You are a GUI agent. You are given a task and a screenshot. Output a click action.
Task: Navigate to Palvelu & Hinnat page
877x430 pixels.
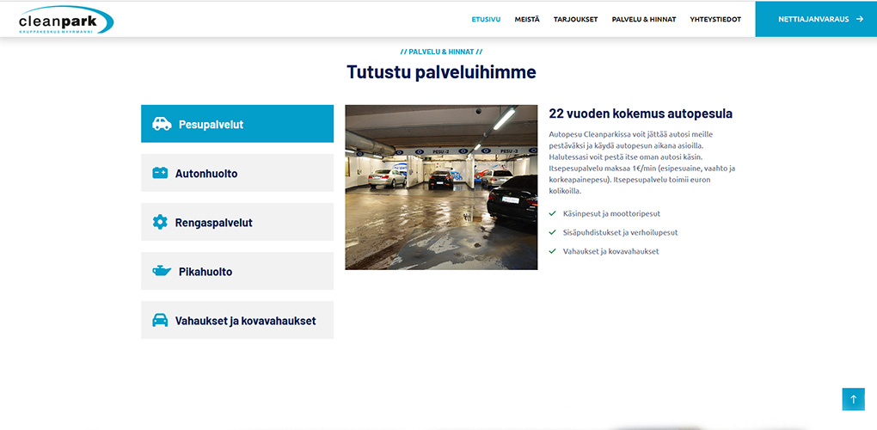click(x=643, y=19)
